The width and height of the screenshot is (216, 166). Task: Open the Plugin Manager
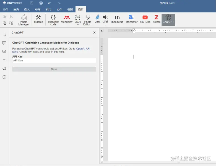pos(24,20)
